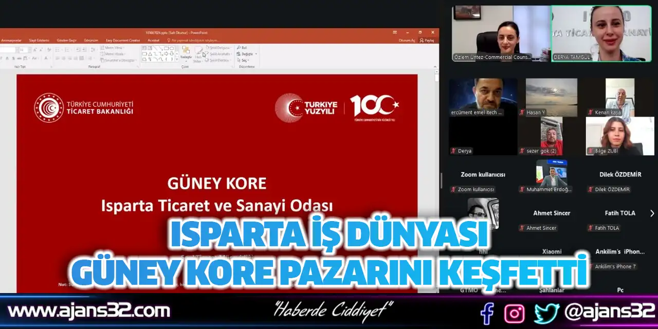
Task: Click the Bul find button
Action: pos(242,47)
